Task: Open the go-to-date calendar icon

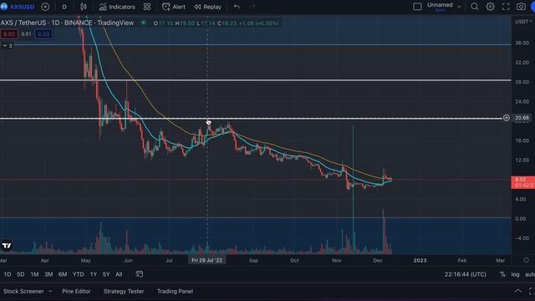Action: click(x=140, y=274)
